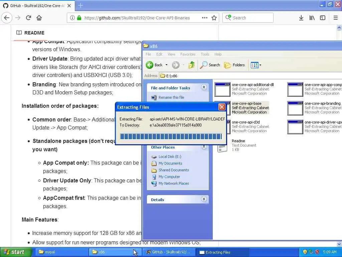Collapse File and Folder Tasks panel
This screenshot has height=257, width=342.
[x=204, y=87]
